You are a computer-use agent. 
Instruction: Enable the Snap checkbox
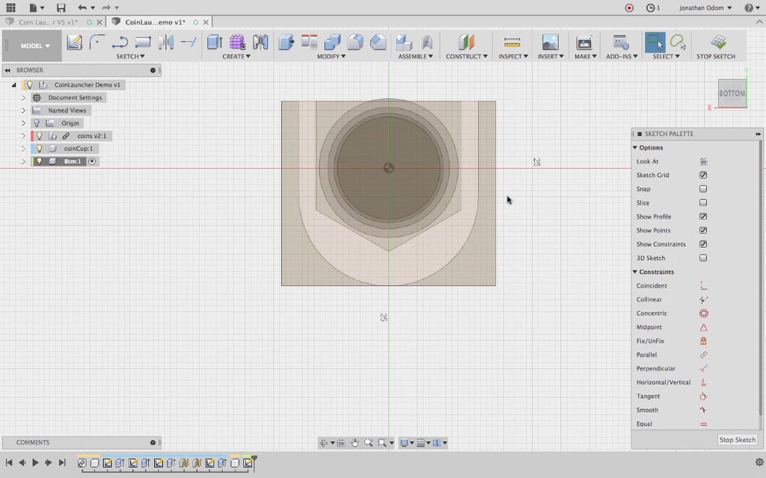(703, 189)
